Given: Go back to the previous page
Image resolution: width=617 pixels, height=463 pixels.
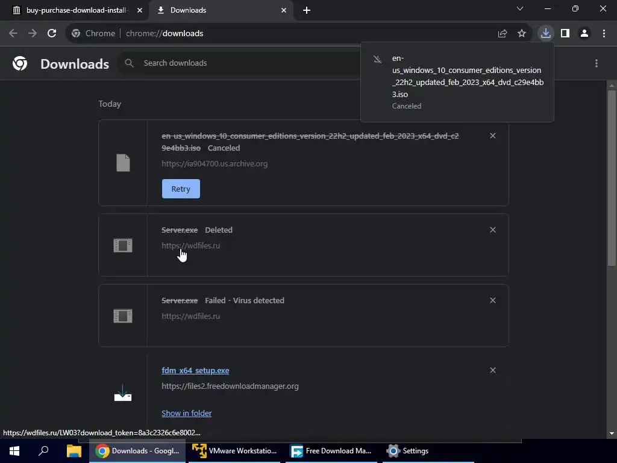Looking at the screenshot, I should point(13,34).
